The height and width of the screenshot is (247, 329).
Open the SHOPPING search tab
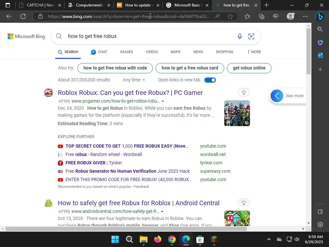(225, 52)
